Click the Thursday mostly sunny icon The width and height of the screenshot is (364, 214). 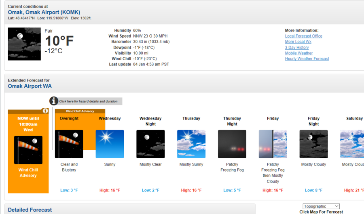[191, 144]
